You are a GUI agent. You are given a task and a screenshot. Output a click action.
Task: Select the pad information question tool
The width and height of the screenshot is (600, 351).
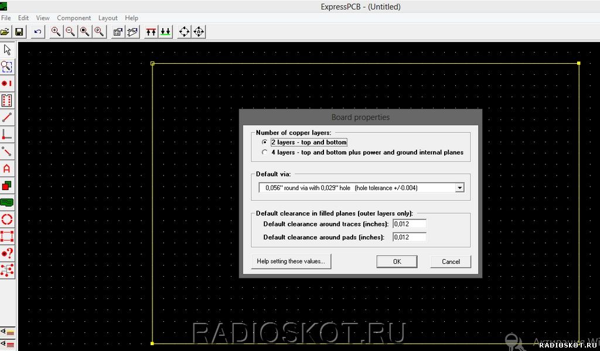pos(7,253)
